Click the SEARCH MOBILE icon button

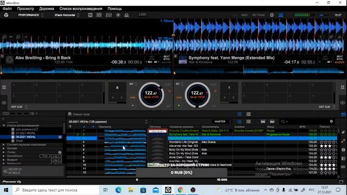[x=5, y=171]
